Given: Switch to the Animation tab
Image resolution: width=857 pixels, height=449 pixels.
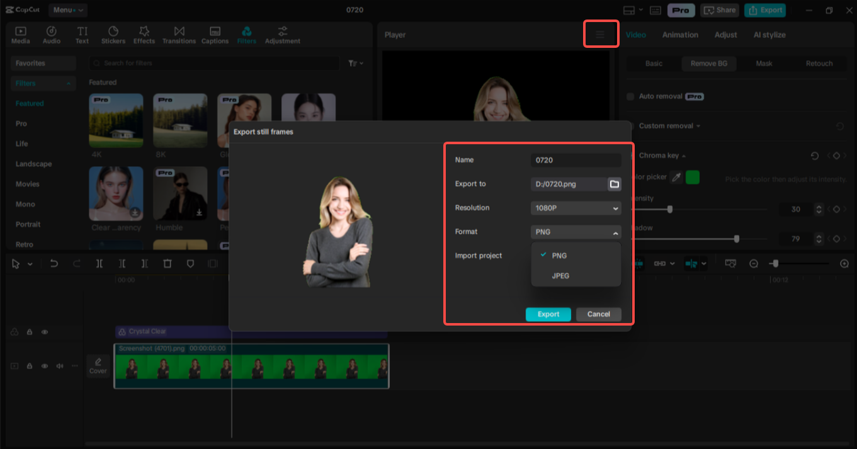Looking at the screenshot, I should click(680, 35).
